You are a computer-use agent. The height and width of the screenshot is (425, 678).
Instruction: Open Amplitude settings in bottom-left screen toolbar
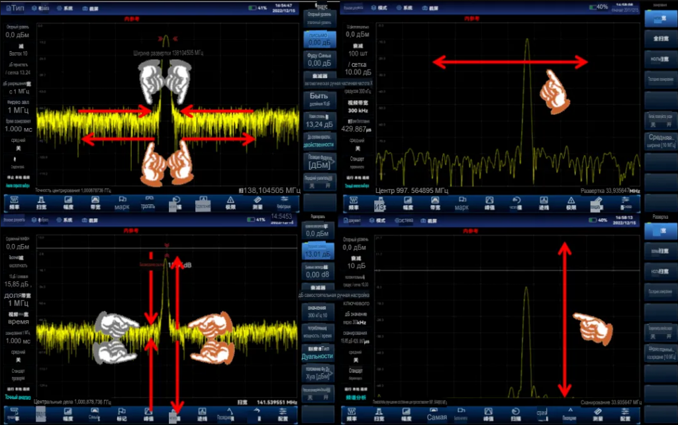(68, 414)
